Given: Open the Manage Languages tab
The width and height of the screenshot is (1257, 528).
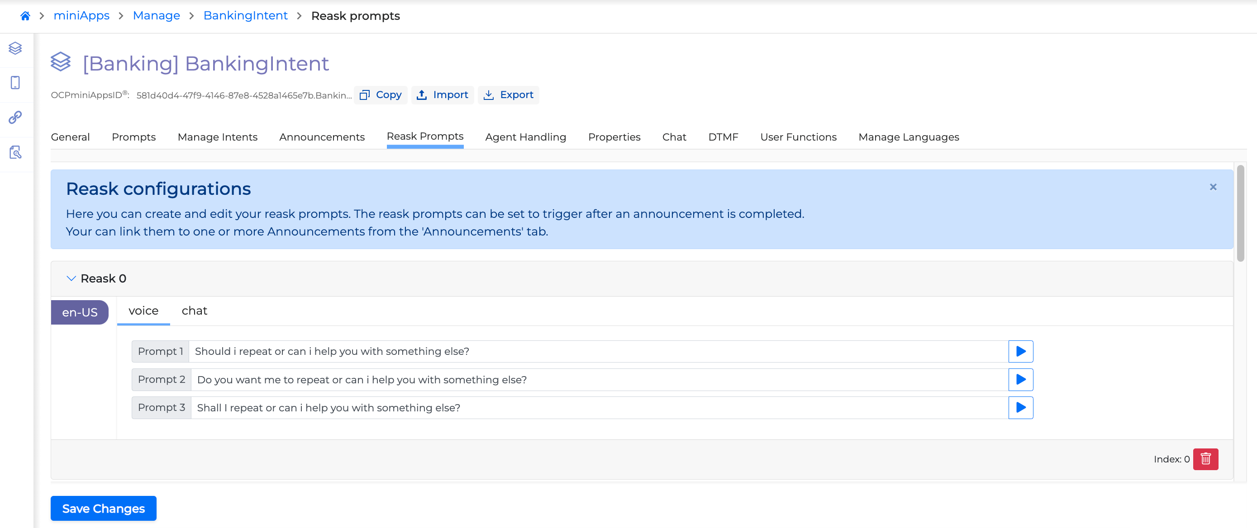Looking at the screenshot, I should (x=909, y=137).
